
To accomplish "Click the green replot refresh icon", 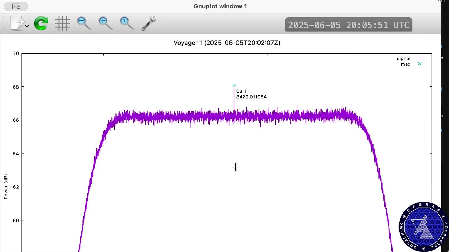I will tap(41, 23).
